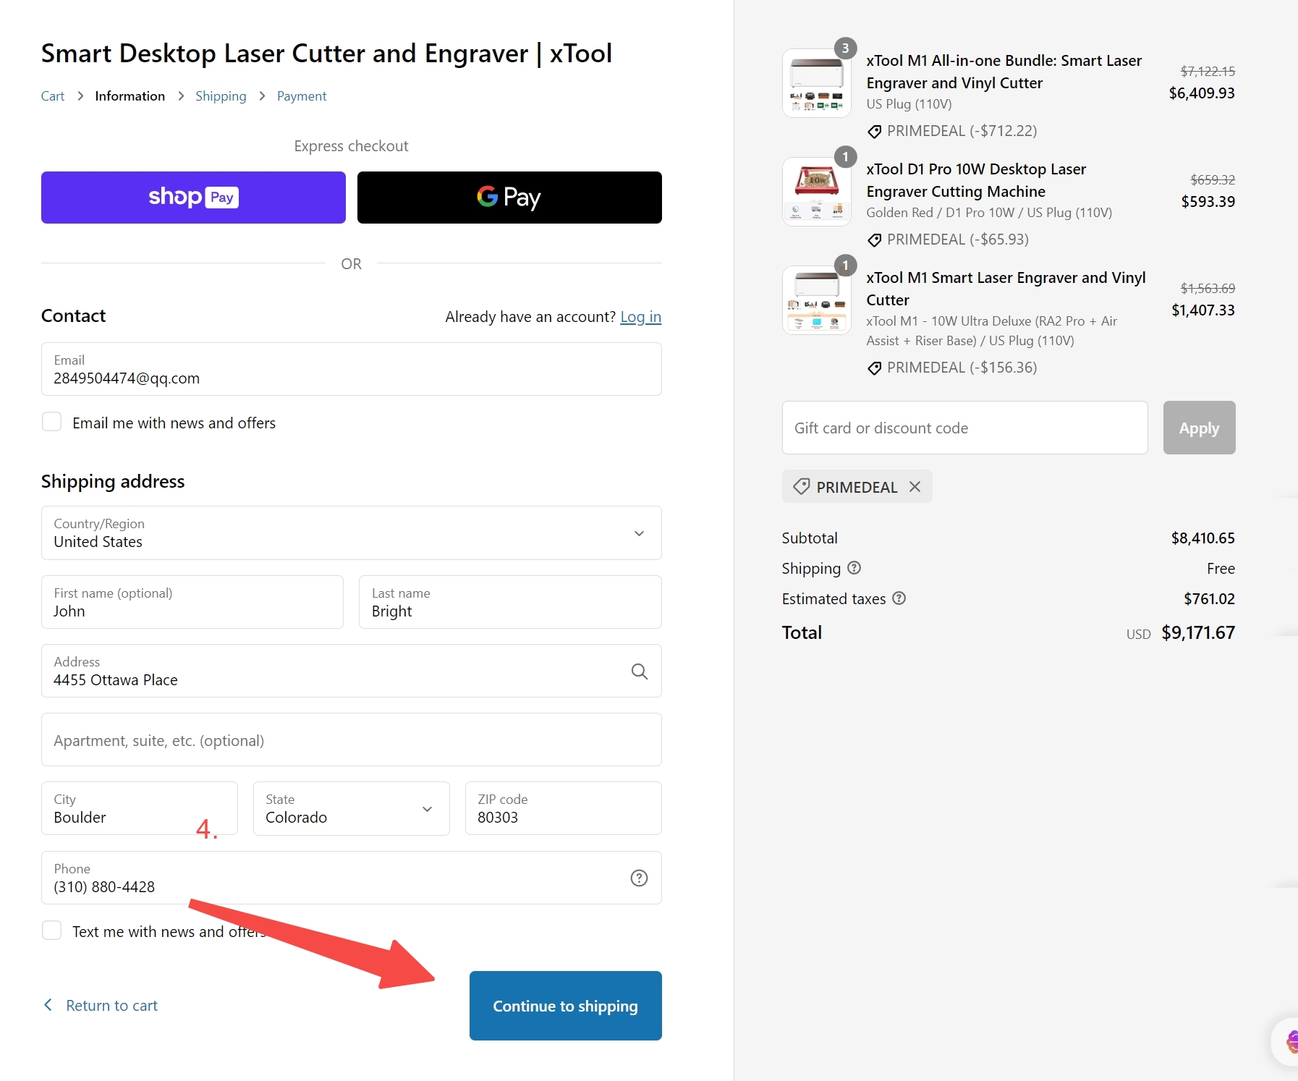The image size is (1298, 1081).
Task: Click the Total amount $9,171.67
Action: click(1198, 633)
